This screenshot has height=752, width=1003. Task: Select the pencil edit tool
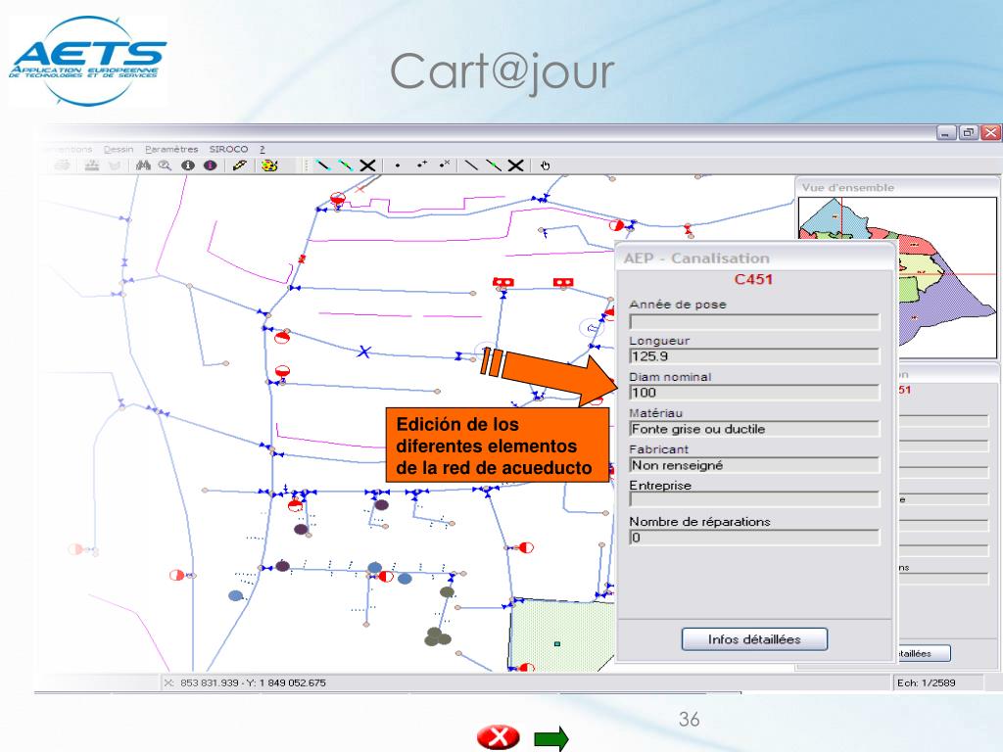[239, 165]
